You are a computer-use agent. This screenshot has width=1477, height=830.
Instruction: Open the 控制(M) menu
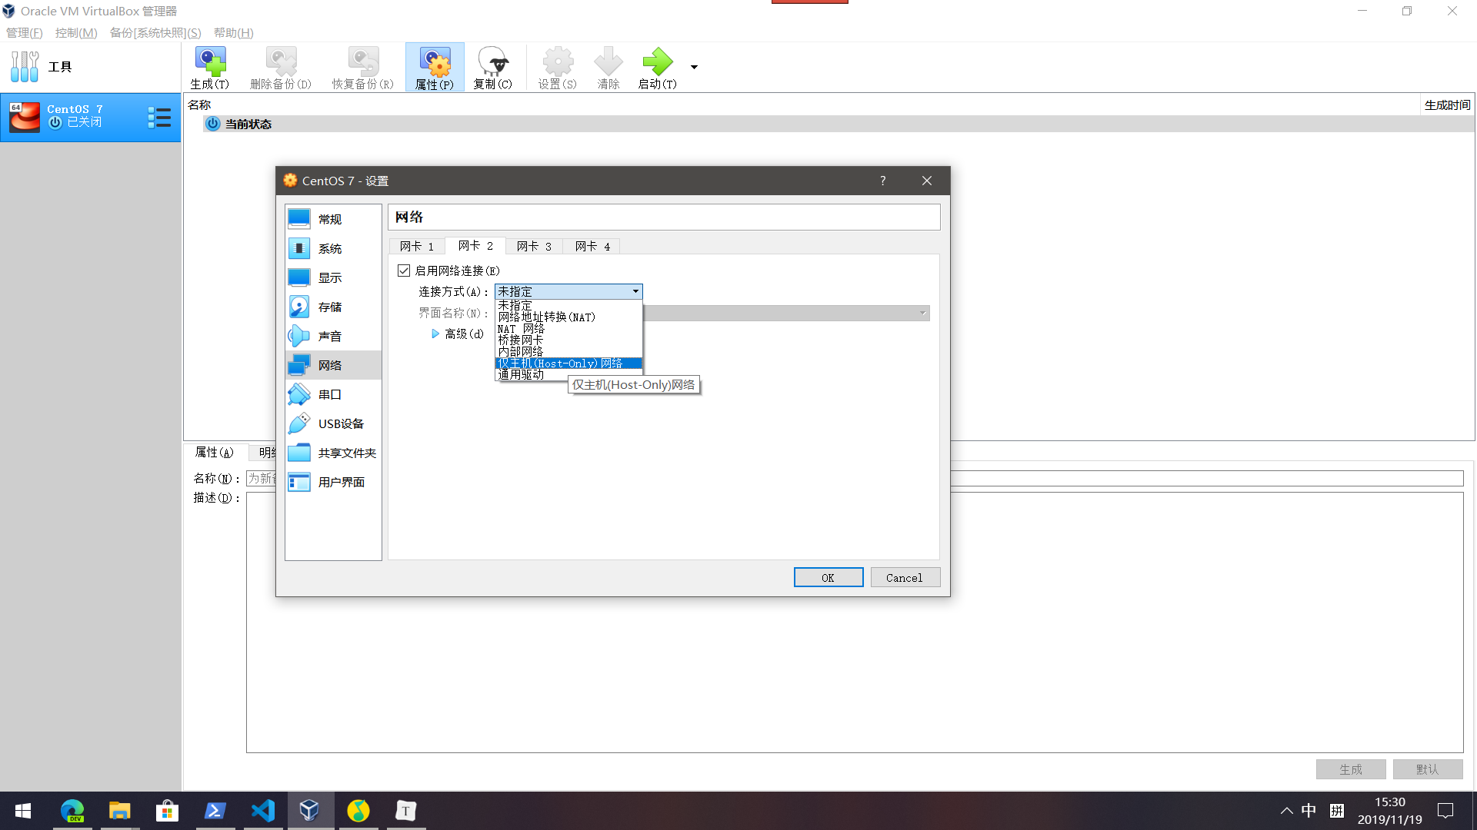76,32
